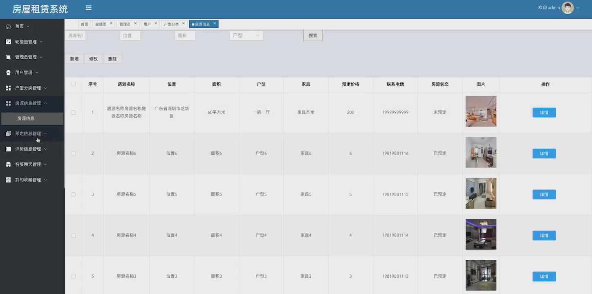Open 户型分类管理 using its grid icon

[8, 87]
